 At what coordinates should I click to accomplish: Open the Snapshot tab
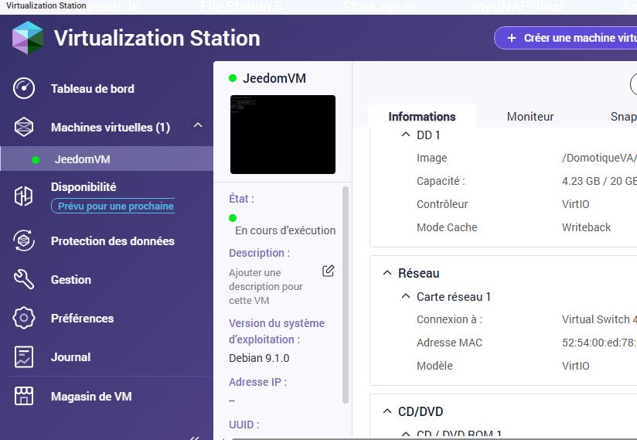pyautogui.click(x=624, y=117)
